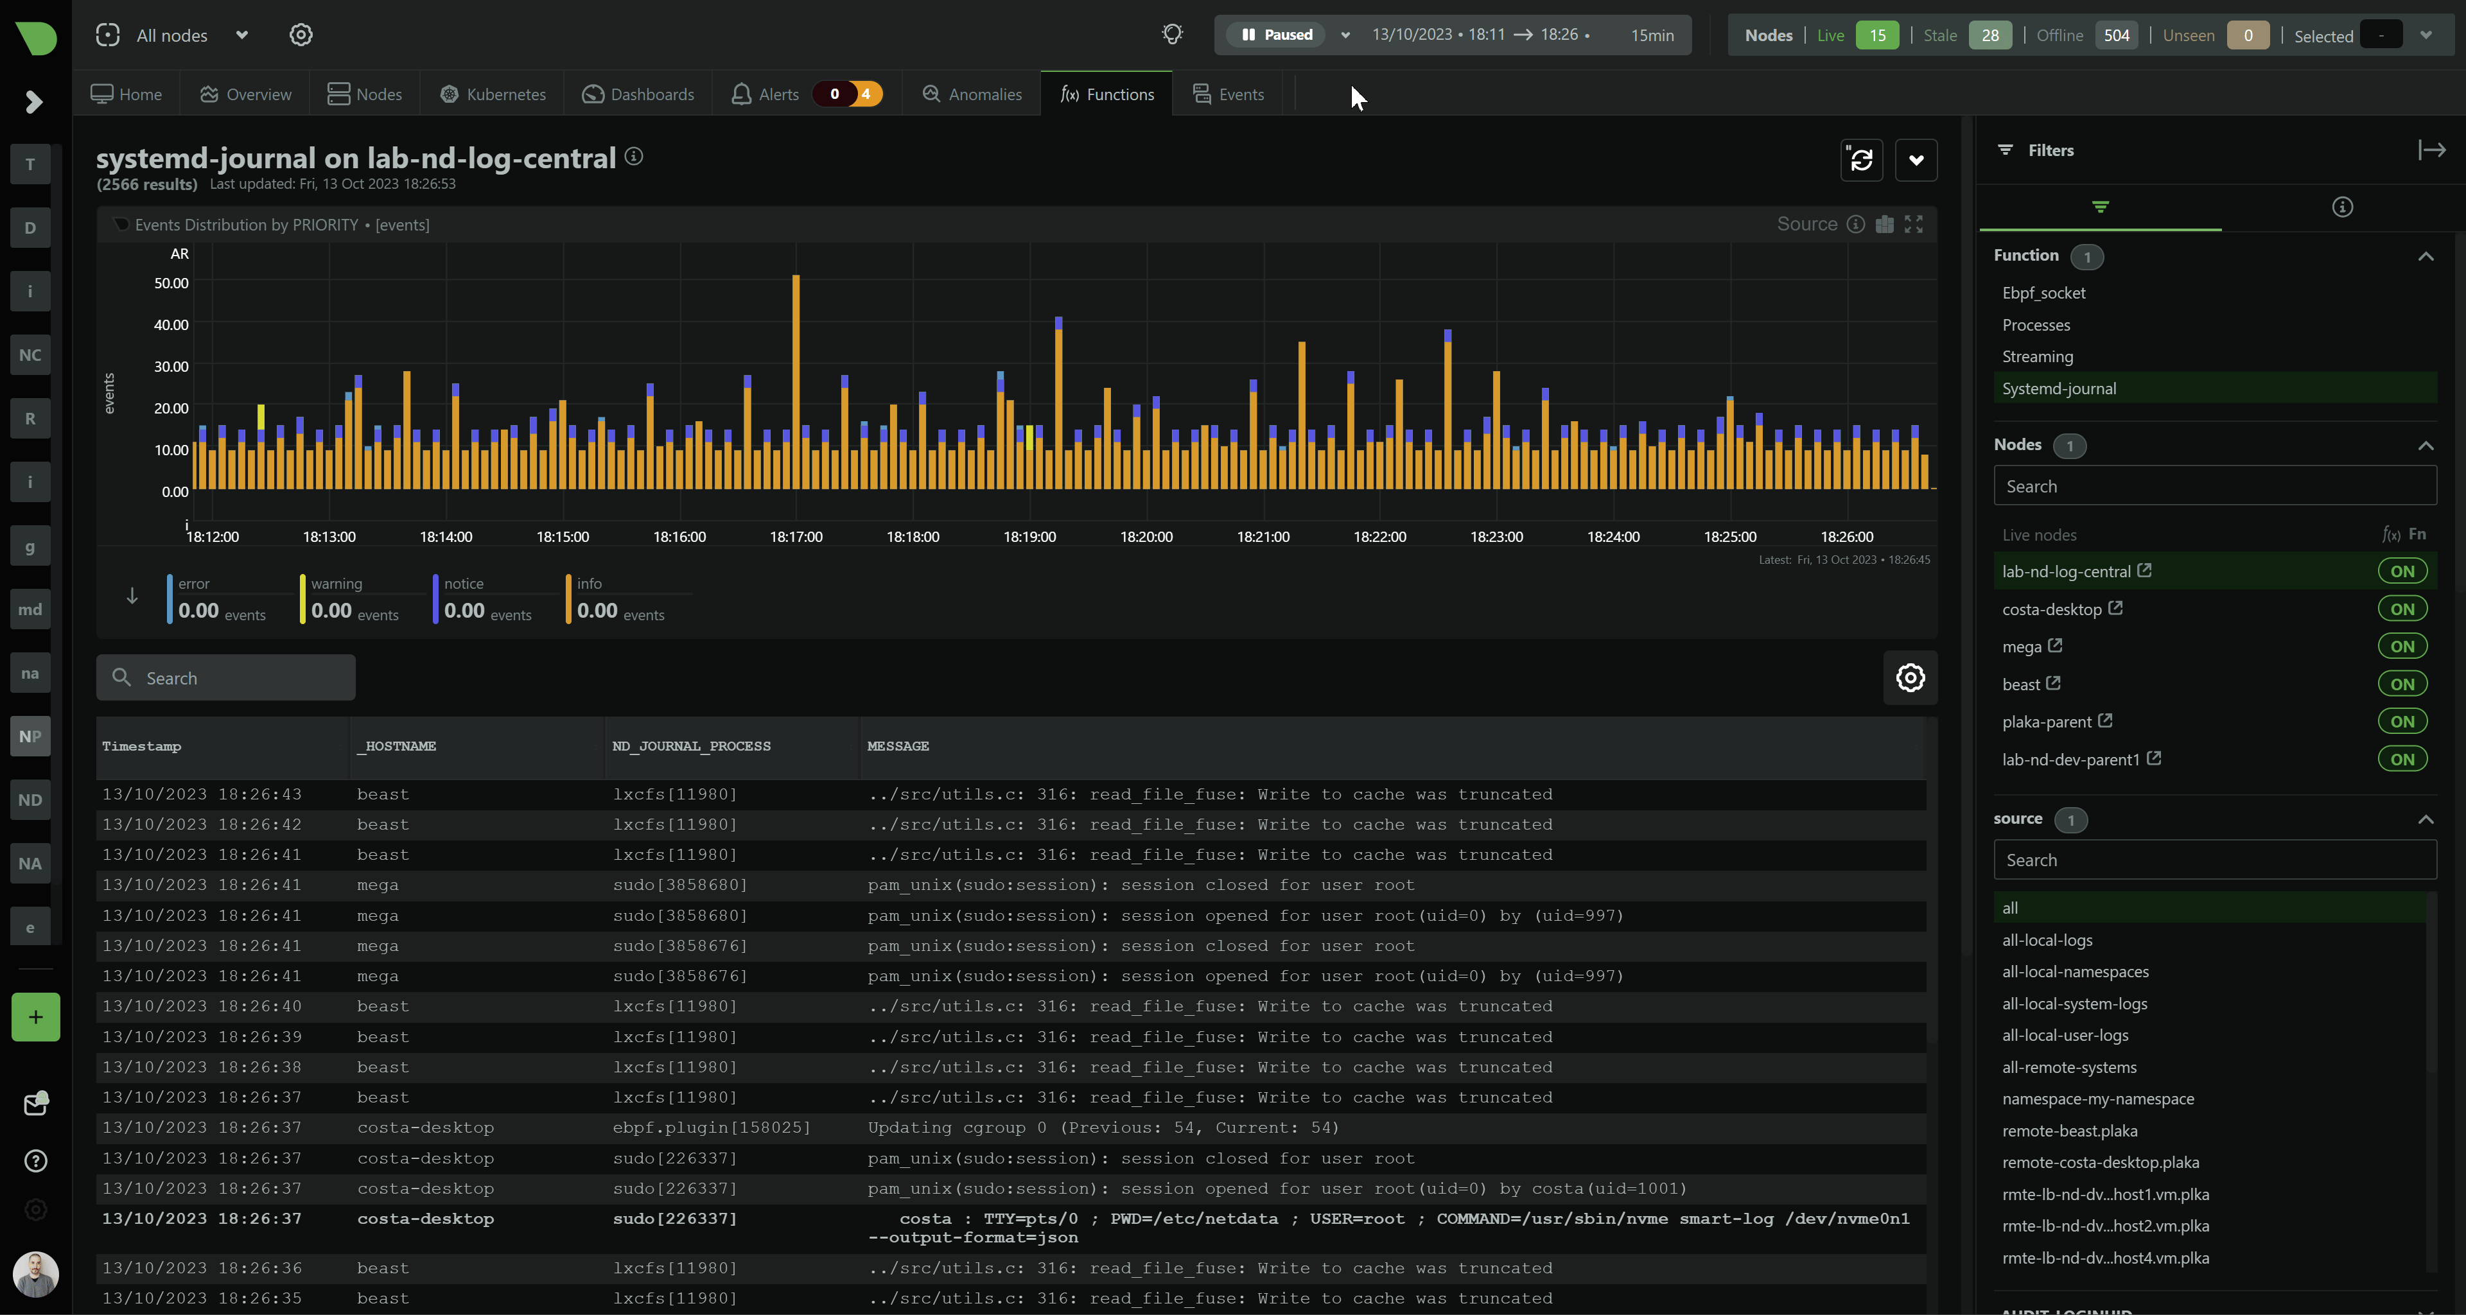The image size is (2466, 1315).
Task: Open the help question mark icon
Action: (x=35, y=1161)
